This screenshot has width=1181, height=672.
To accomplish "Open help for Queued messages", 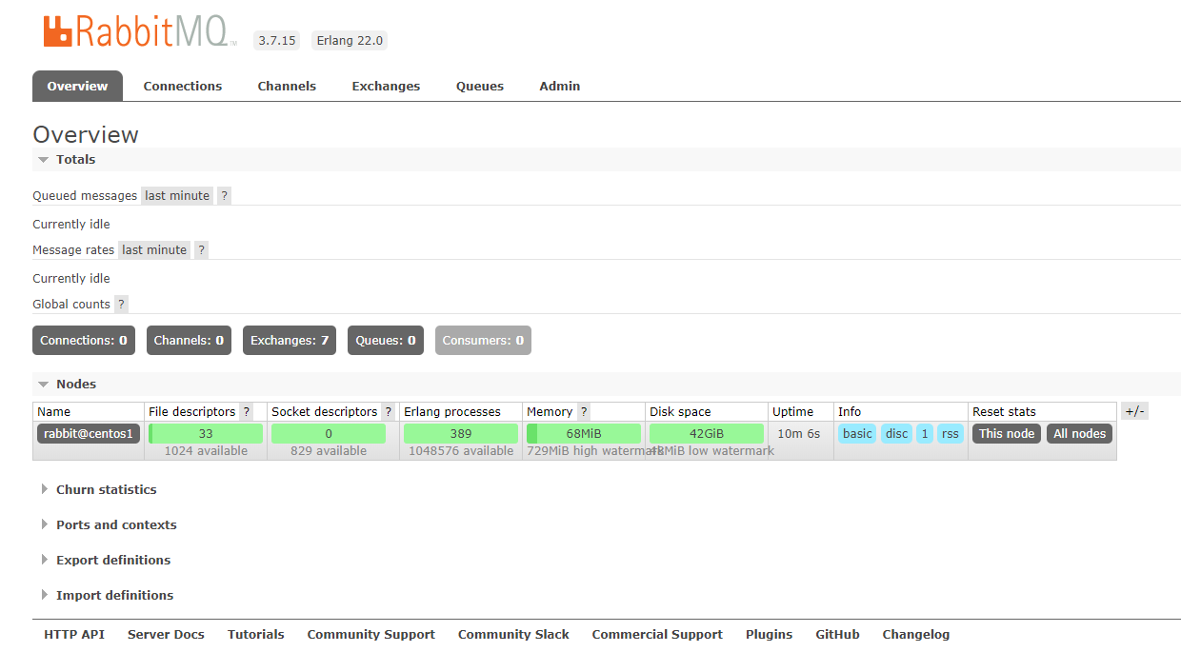I will [225, 195].
